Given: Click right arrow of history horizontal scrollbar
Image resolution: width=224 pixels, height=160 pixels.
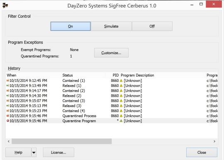Looking at the screenshot, I should [x=214, y=141].
